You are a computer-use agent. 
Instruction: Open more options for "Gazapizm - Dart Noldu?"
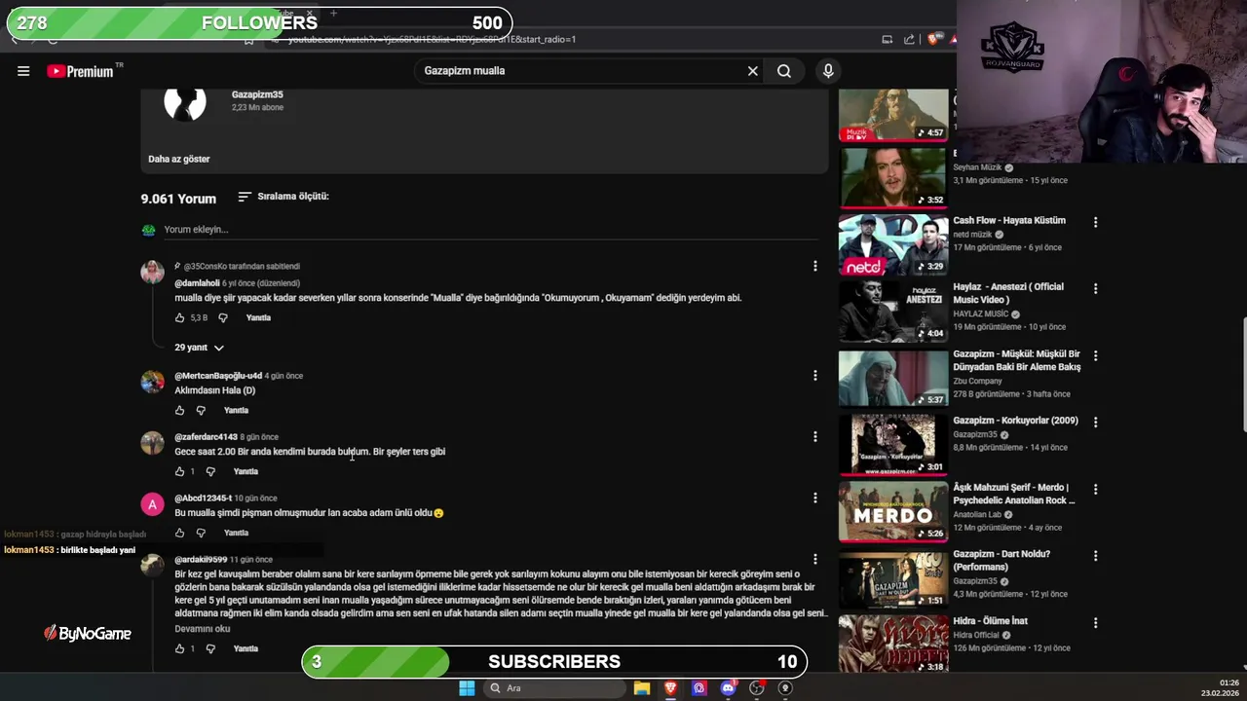point(1095,556)
